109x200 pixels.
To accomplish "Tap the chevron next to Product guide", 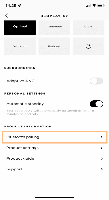I will pyautogui.click(x=102, y=159).
